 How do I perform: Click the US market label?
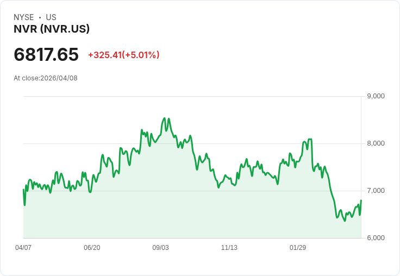click(51, 17)
